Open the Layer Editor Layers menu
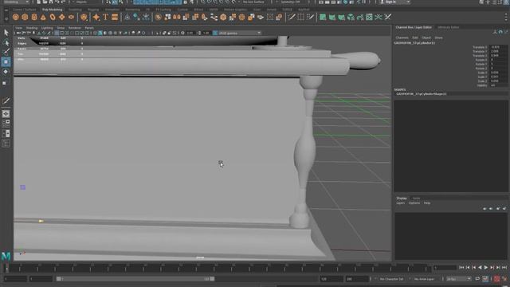This screenshot has width=510, height=287. pyautogui.click(x=400, y=203)
